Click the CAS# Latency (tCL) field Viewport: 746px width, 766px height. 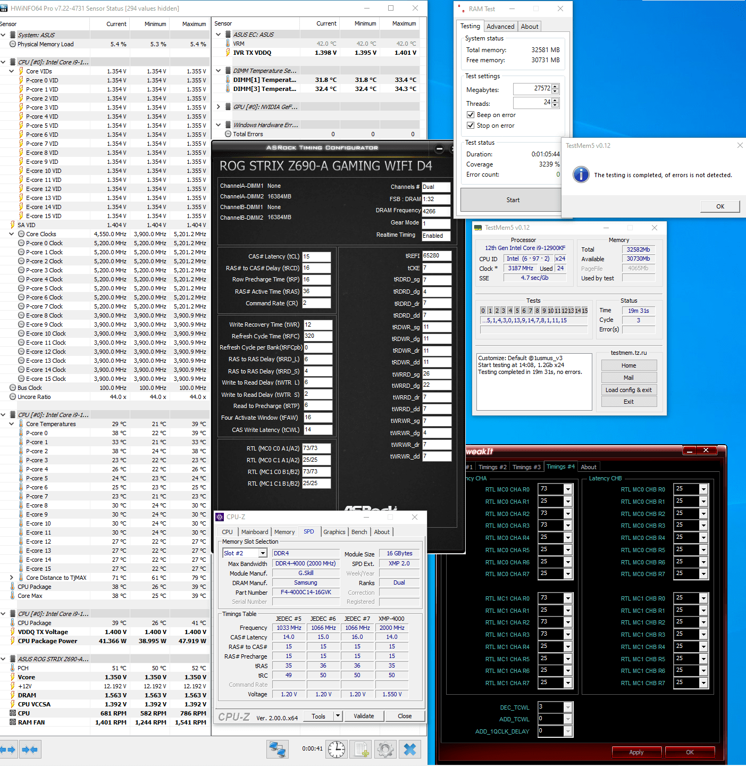coord(317,256)
